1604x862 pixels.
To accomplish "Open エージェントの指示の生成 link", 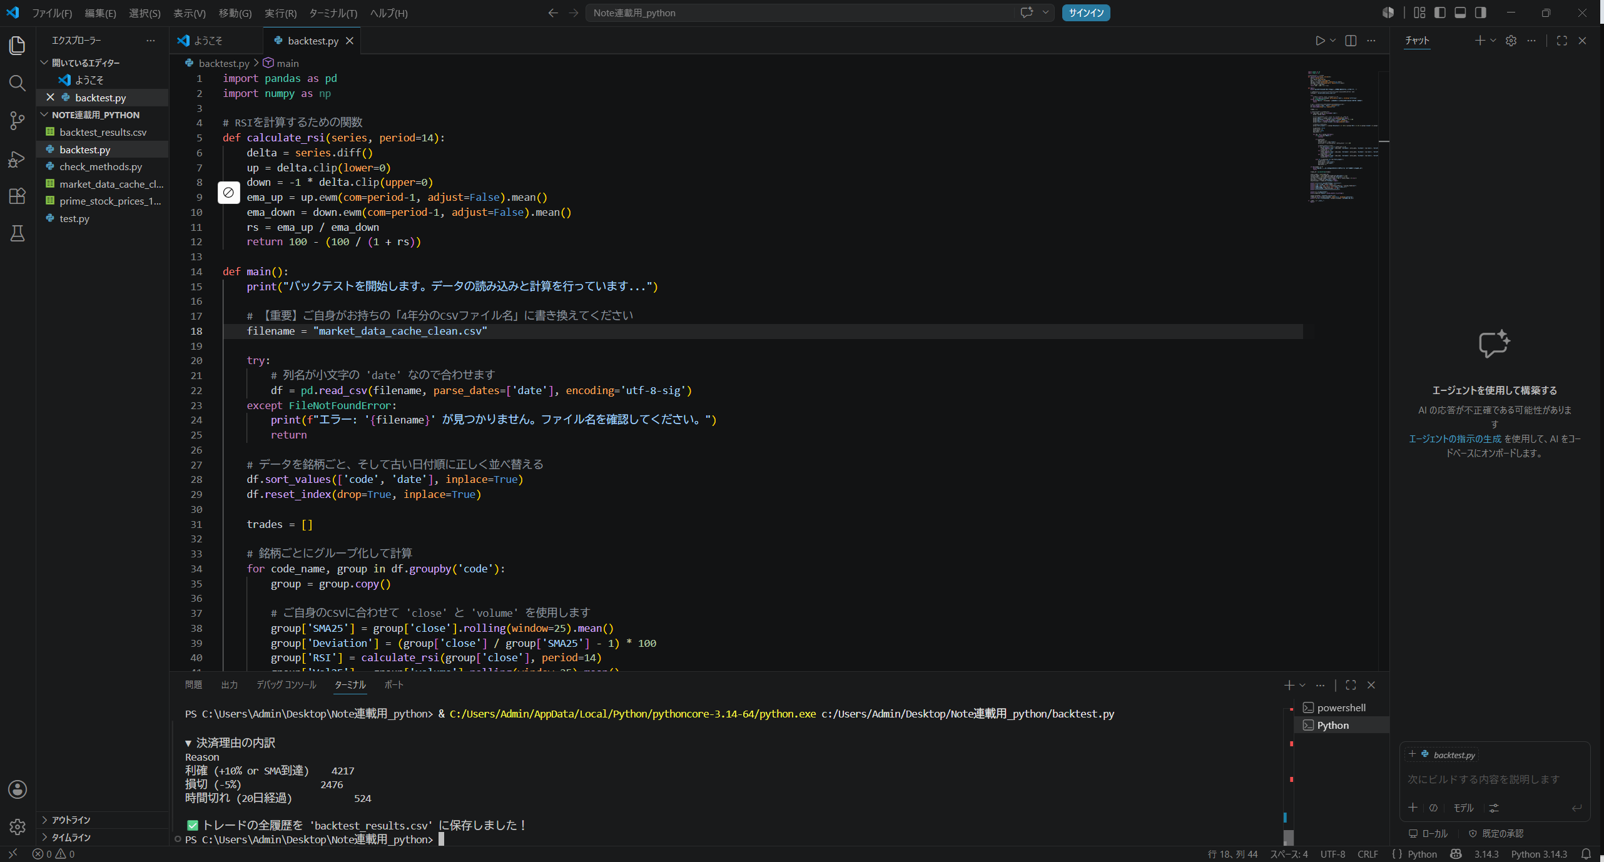I will coord(1454,439).
